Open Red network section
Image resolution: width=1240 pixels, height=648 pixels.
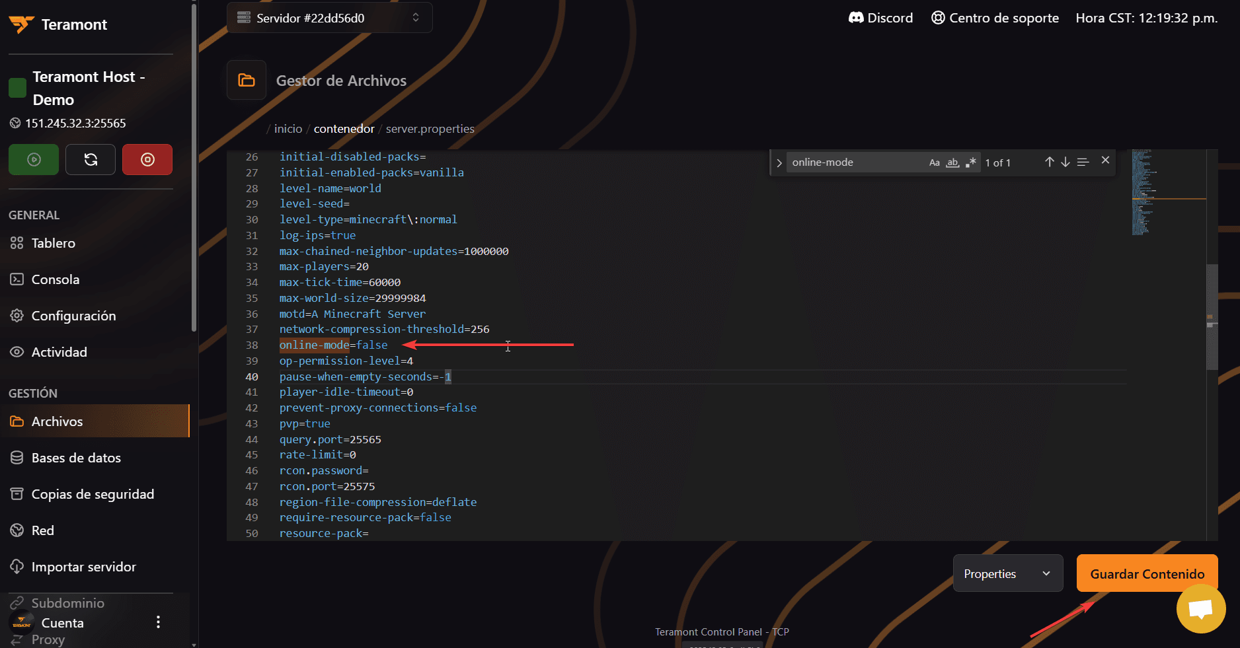pos(43,530)
